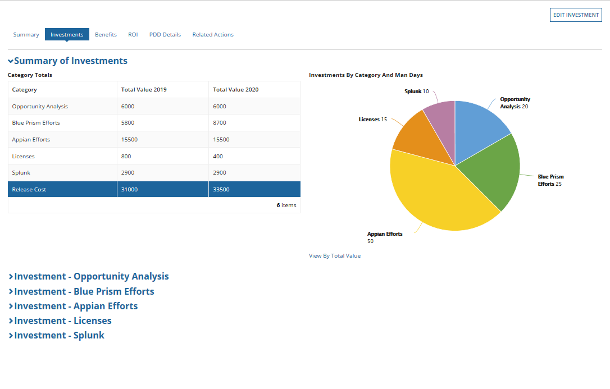Select the Investments tab
This screenshot has width=610, height=389.
click(67, 35)
